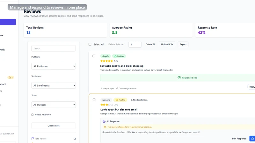Click the title Looks great but size runs small
Viewport: 255px width, 143px height.
click(x=119, y=110)
